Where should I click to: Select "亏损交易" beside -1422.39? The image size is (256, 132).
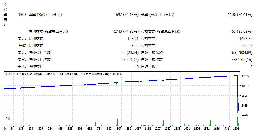148,39
